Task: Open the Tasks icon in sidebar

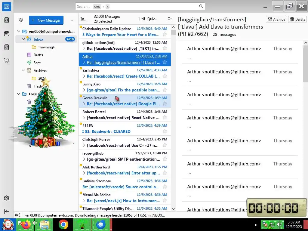Action: coord(7,47)
